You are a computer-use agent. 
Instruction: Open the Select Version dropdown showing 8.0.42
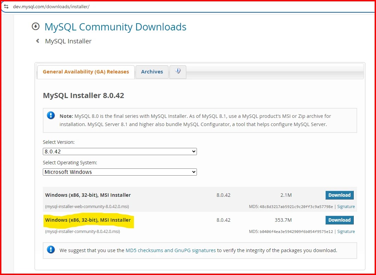[x=120, y=152]
